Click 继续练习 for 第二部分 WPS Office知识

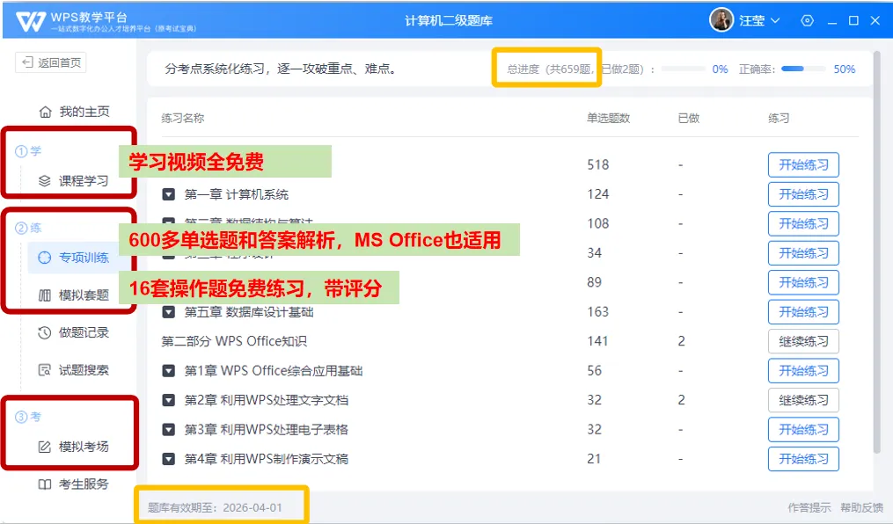[803, 341]
